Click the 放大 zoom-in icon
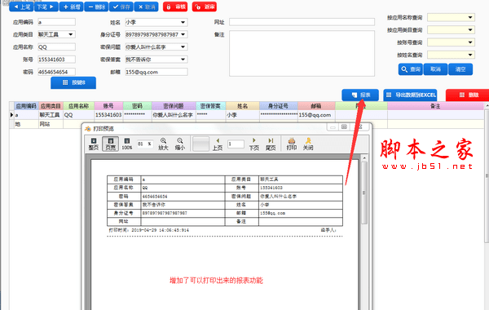Image resolution: width=489 pixels, height=310 pixels. click(163, 144)
